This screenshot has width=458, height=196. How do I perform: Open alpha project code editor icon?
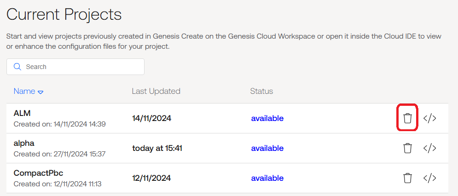coord(430,148)
